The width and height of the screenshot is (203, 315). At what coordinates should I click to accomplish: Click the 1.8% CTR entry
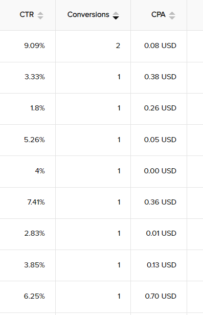37,108
